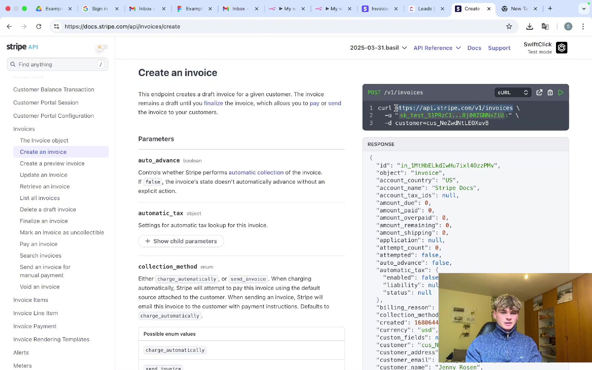592x370 pixels.
Task: Open the cURL language selector dropdown
Action: click(513, 92)
